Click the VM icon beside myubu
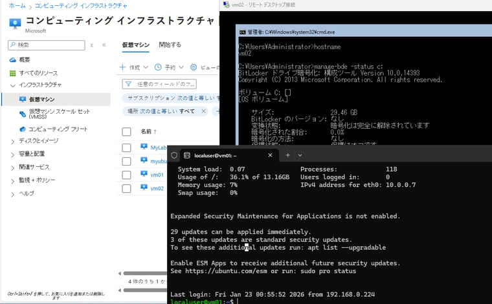Image resolution: width=492 pixels, height=304 pixels. 144,160
